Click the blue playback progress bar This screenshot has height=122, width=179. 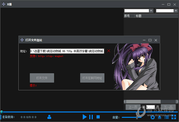coord(90,112)
